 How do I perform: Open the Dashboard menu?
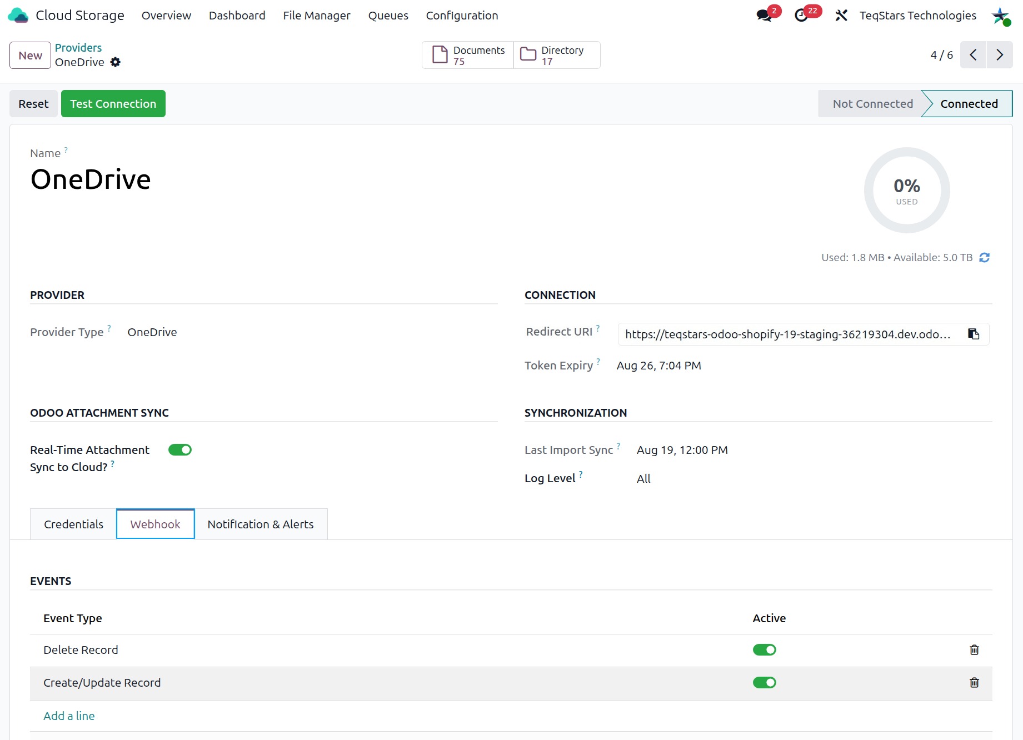click(x=237, y=16)
